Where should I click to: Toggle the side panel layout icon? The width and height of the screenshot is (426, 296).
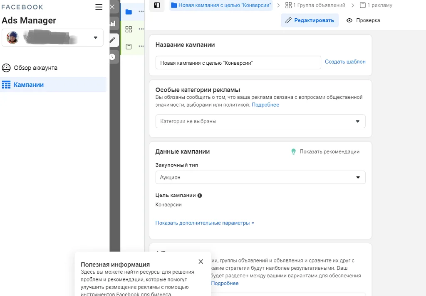tap(157, 5)
